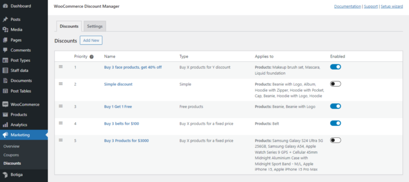Click the Media library icon
Screen dimensions: 409x182
click(5, 29)
